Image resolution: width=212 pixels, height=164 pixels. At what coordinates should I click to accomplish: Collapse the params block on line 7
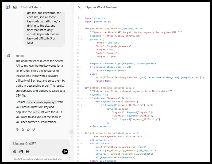tap(82, 39)
